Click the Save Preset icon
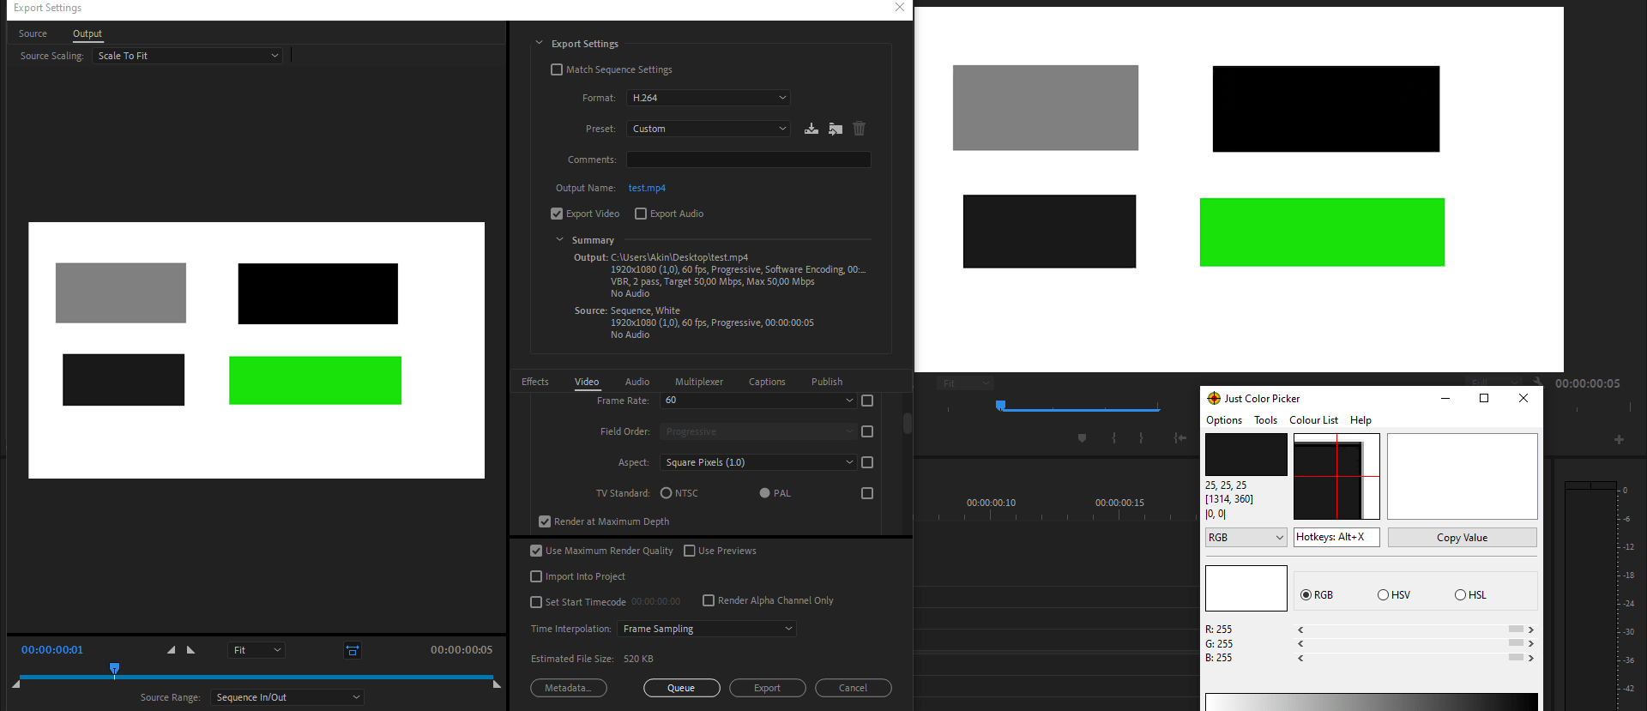 point(811,129)
